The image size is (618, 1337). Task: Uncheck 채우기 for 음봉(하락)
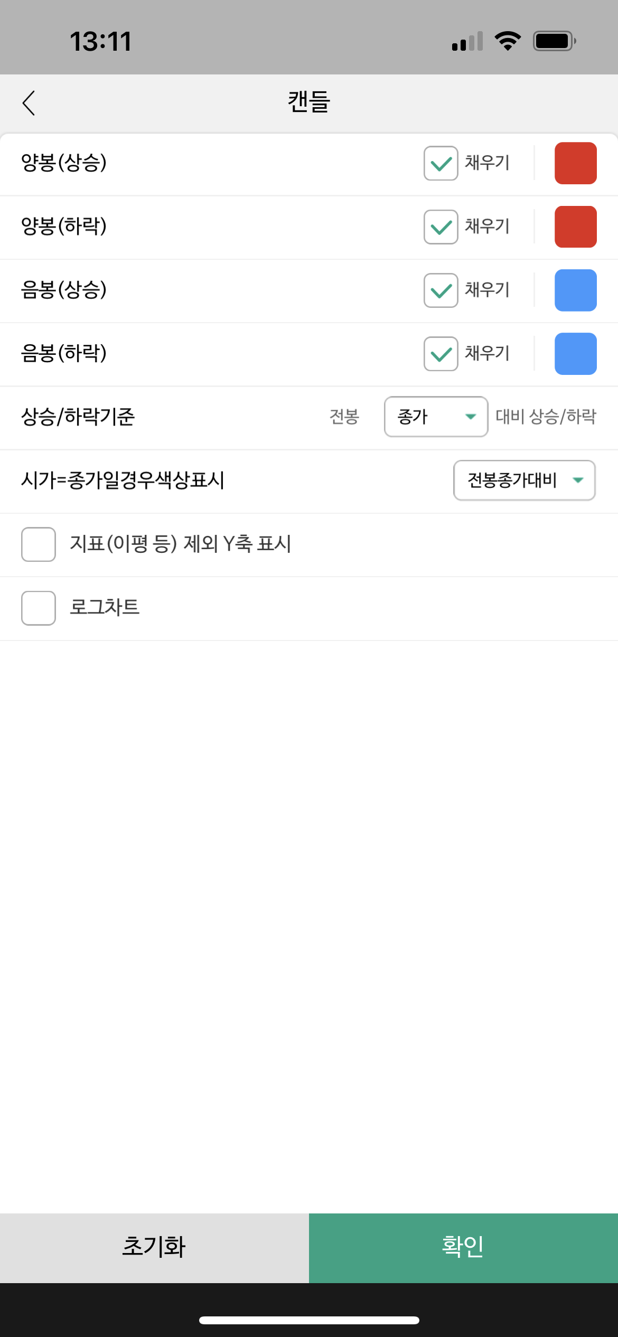click(441, 354)
